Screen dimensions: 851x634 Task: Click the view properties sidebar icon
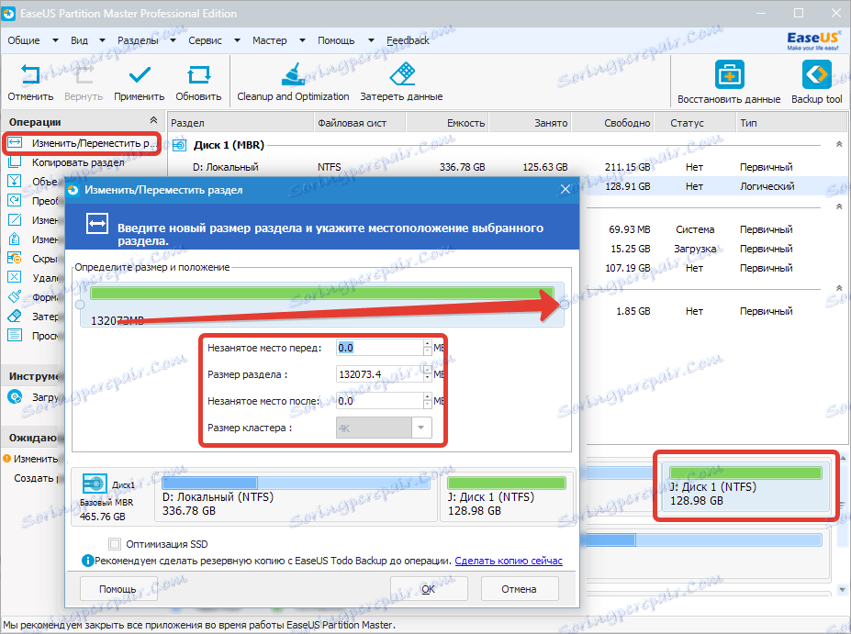click(15, 335)
